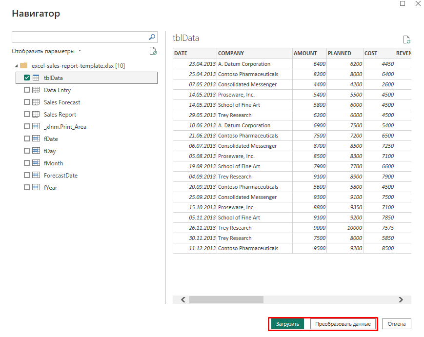Collapse the excel-sales-report-template.xlsx tree node

click(16, 66)
